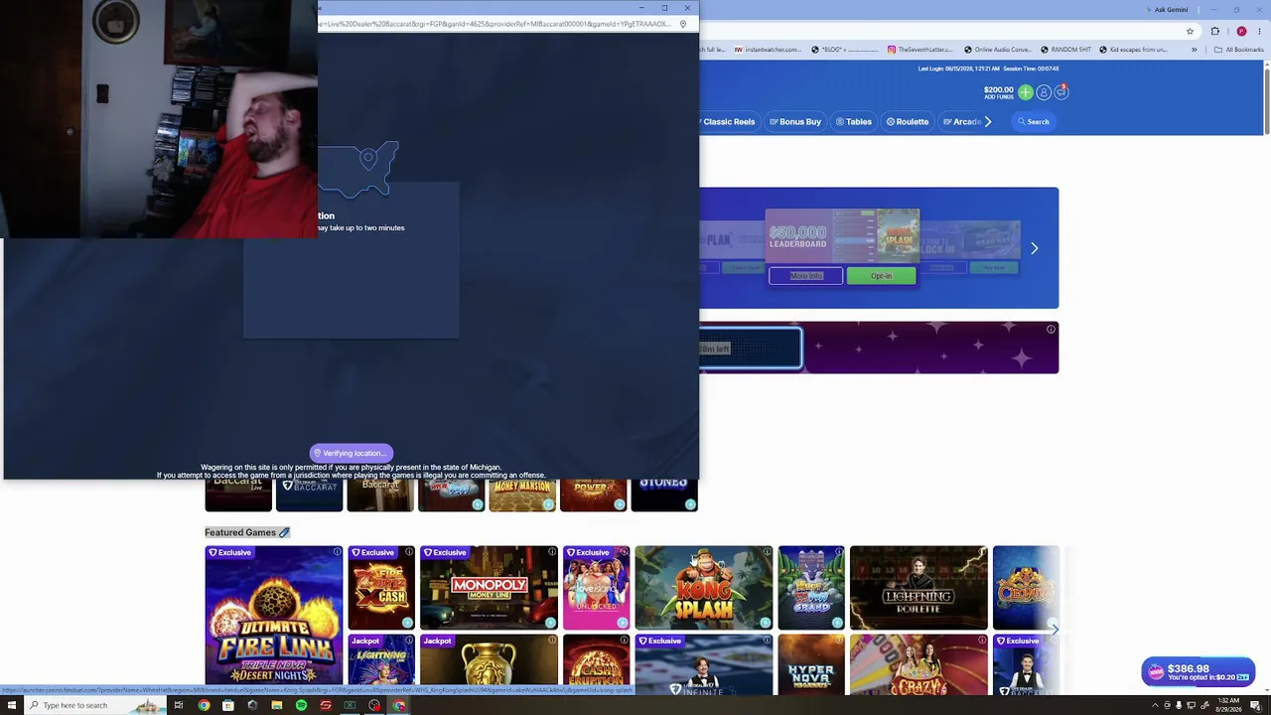Show info for Lightning Roulette tile
The image size is (1271, 715).
[x=982, y=552]
